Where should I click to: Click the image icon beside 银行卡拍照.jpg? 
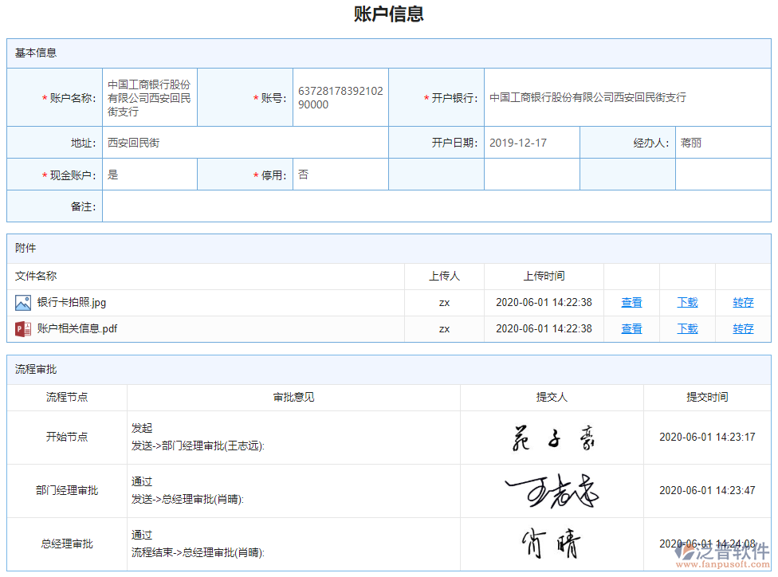(22, 302)
